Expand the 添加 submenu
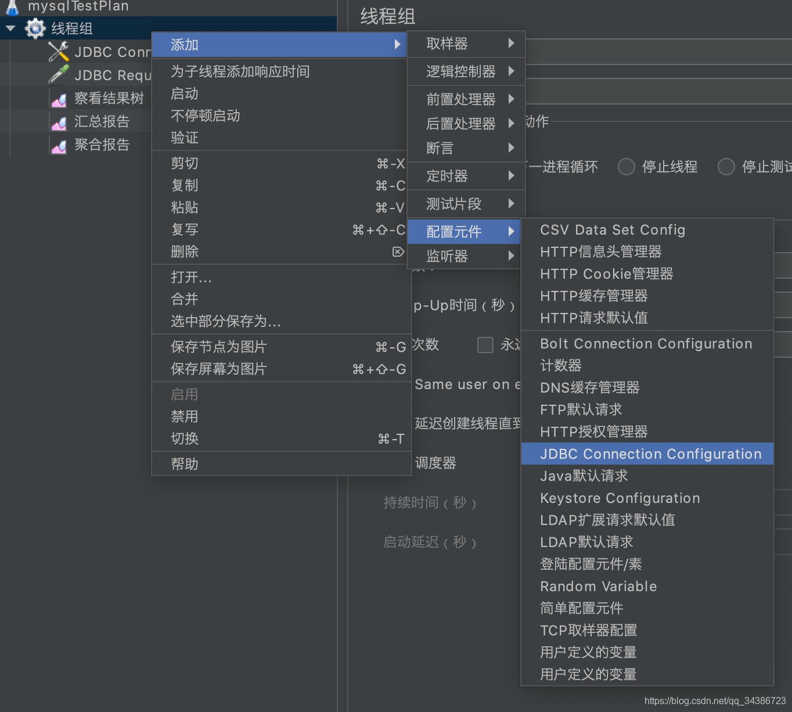Image resolution: width=792 pixels, height=712 pixels. pos(279,45)
